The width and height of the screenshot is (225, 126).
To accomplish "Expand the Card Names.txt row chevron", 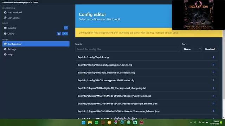I will (x=214, y=96).
